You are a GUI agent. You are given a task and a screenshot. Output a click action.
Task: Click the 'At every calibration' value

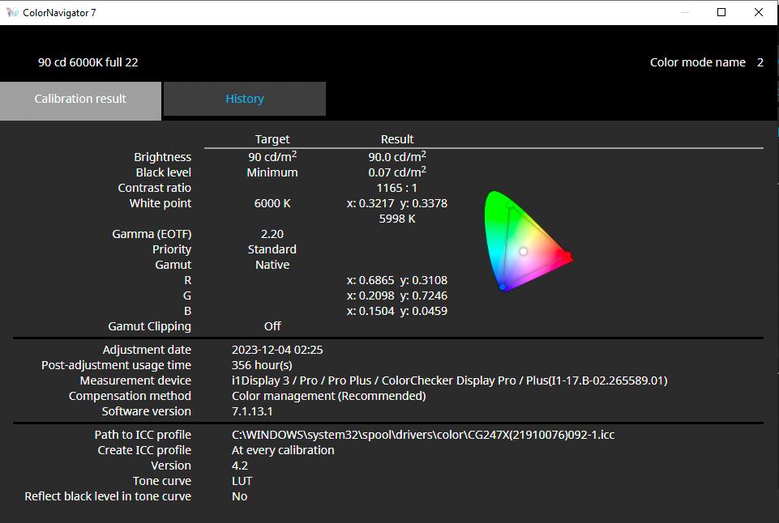pos(283,450)
